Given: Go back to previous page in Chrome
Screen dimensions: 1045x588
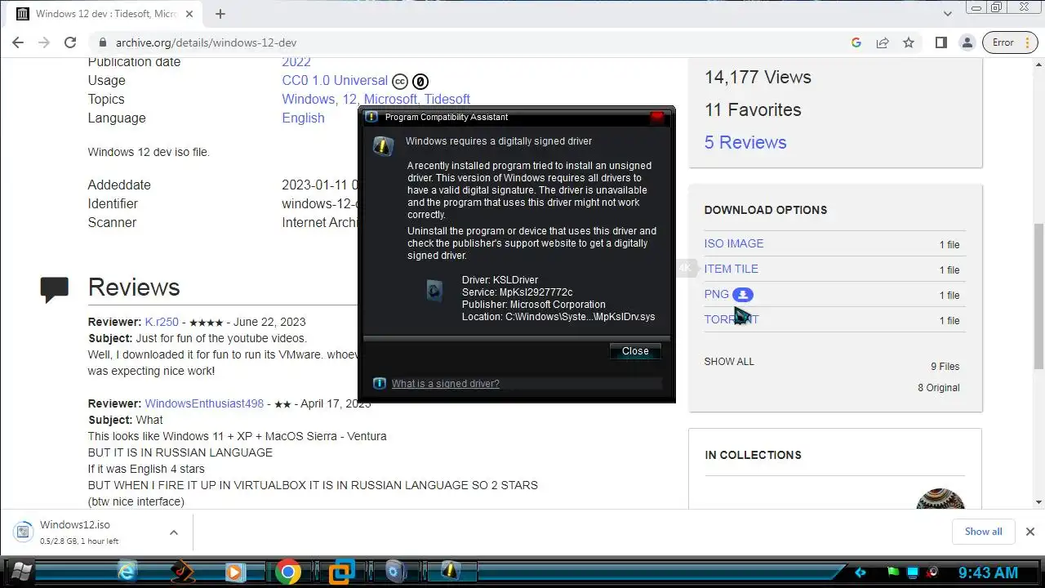Looking at the screenshot, I should click(x=18, y=42).
